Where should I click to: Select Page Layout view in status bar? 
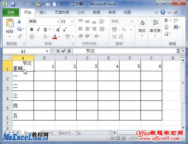coord(118,138)
